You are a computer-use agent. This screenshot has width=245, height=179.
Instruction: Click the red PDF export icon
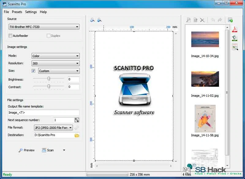(x=235, y=29)
